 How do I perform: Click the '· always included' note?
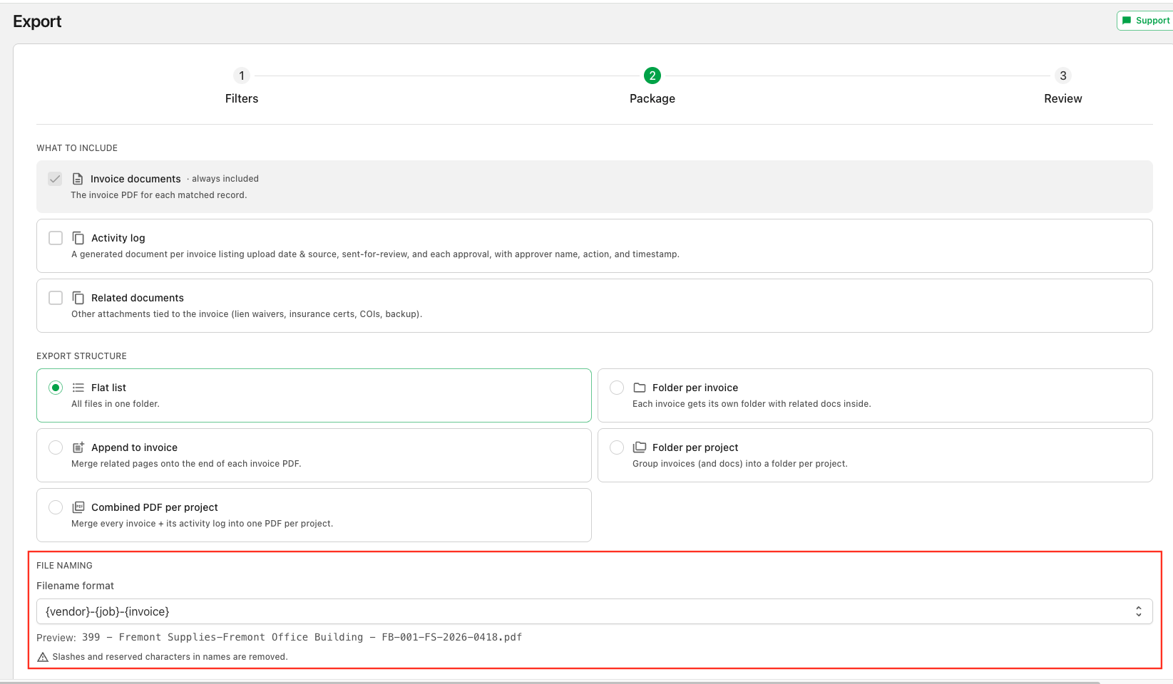[222, 179]
